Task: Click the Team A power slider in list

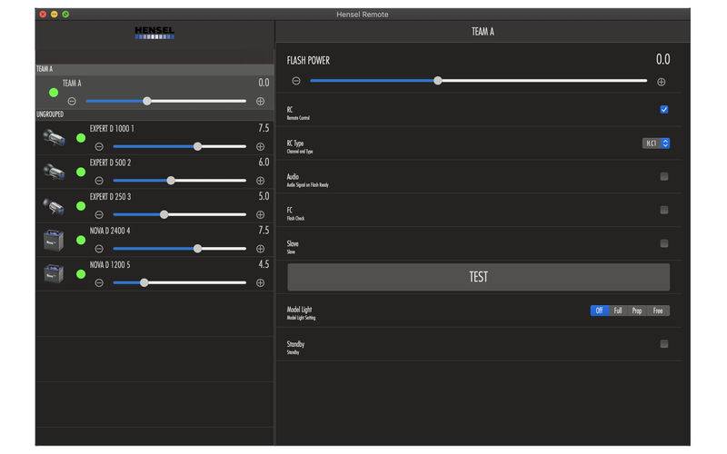Action: click(x=166, y=101)
